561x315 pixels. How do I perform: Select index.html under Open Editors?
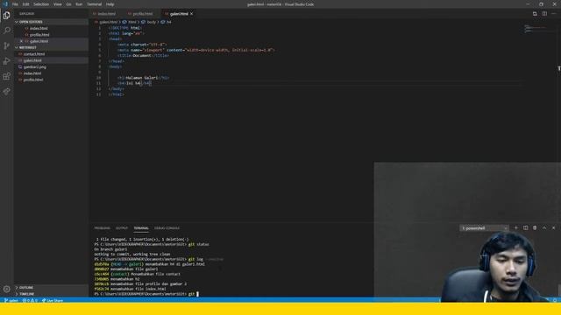point(51,28)
